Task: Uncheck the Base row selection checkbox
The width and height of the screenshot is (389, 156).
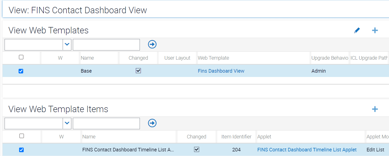Action: (21, 71)
